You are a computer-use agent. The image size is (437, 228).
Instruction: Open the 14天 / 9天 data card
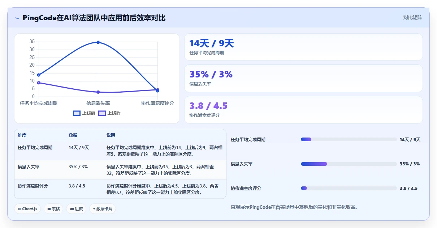coord(303,47)
